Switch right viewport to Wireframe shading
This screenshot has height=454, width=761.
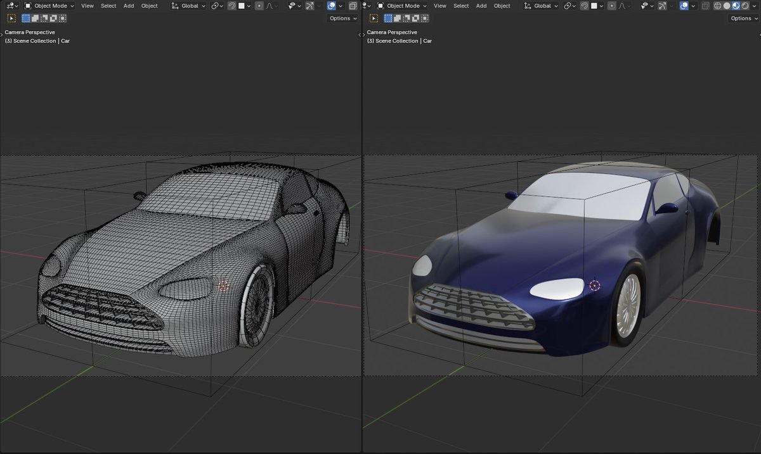click(x=717, y=6)
